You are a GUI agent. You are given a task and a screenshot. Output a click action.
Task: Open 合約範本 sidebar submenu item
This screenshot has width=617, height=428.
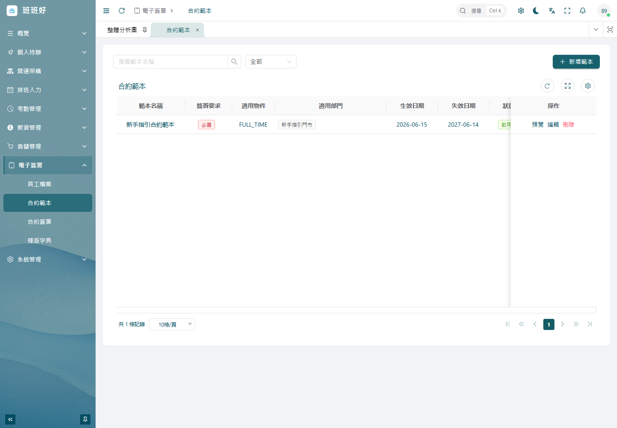click(x=48, y=203)
